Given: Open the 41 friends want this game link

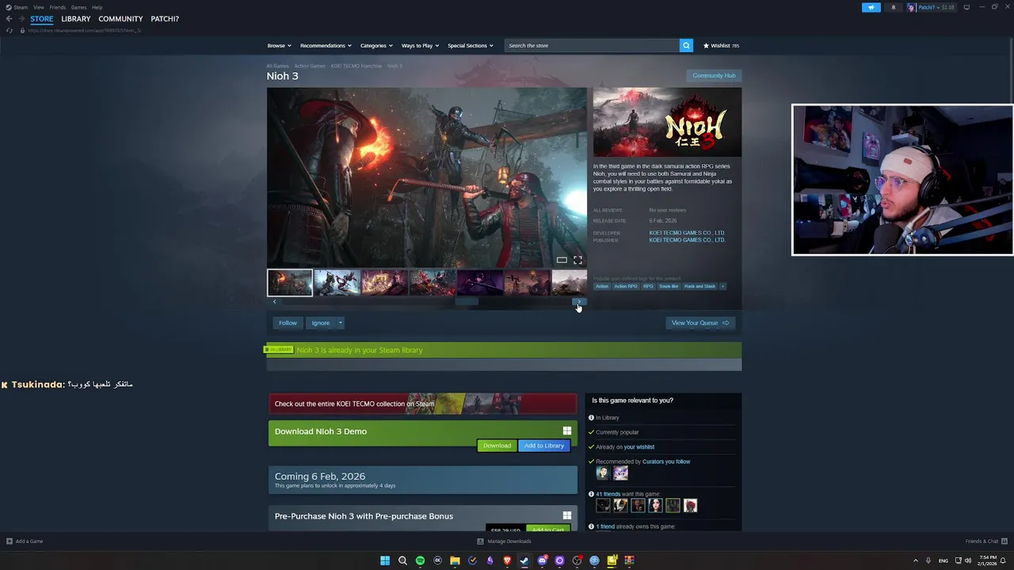Looking at the screenshot, I should (608, 494).
